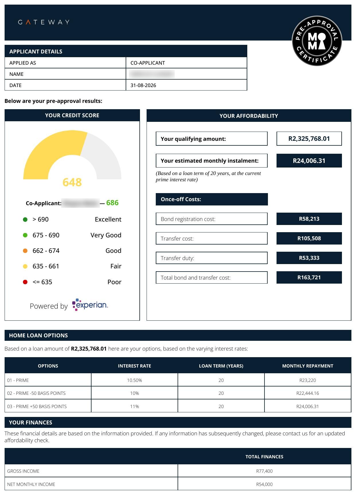Click the monthly instalment R24,006.31 box
Viewport: 356px width, 504px height.
pos(309,161)
